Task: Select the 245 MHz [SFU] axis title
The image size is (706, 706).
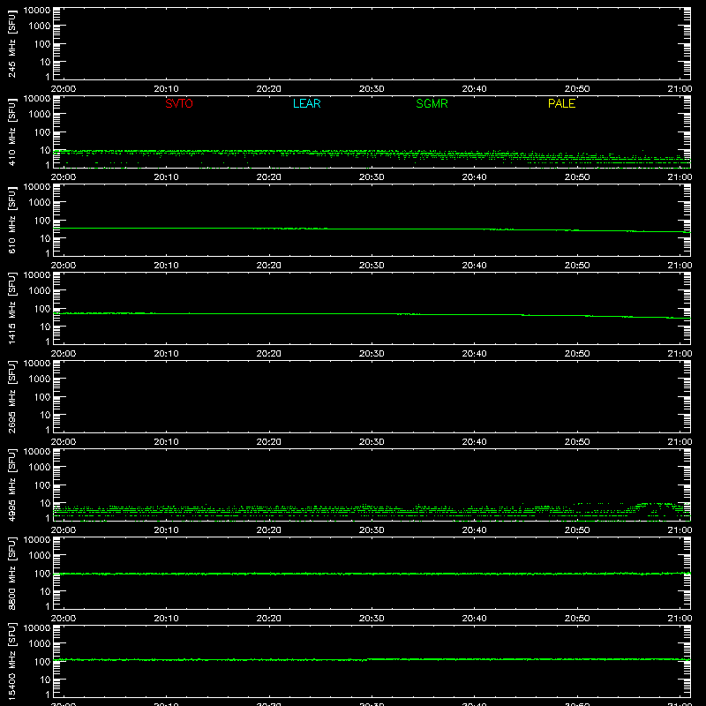Action: [x=12, y=44]
